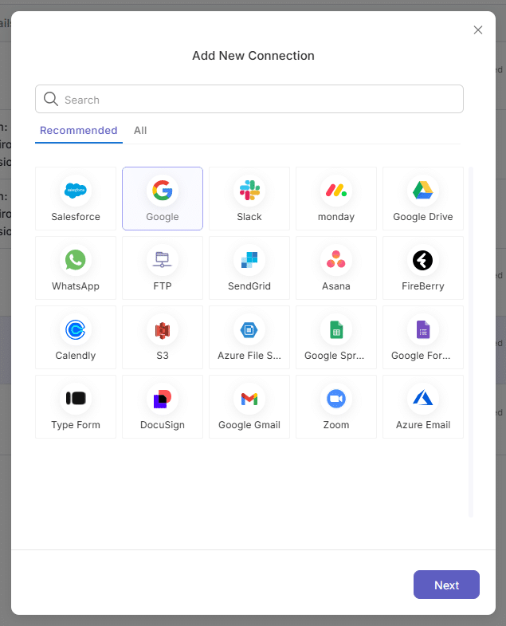The height and width of the screenshot is (626, 506).
Task: Choose the Google Drive connector
Action: click(x=423, y=199)
